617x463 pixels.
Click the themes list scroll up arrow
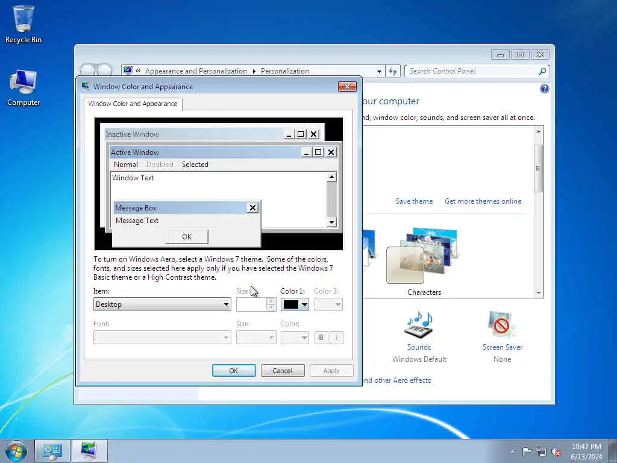(538, 131)
